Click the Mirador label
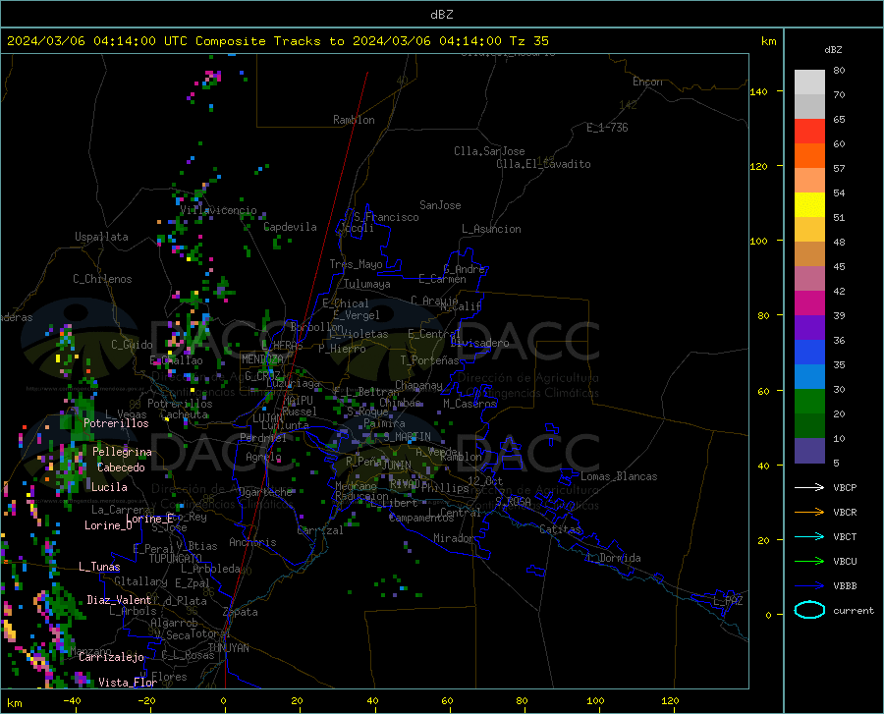 (454, 539)
